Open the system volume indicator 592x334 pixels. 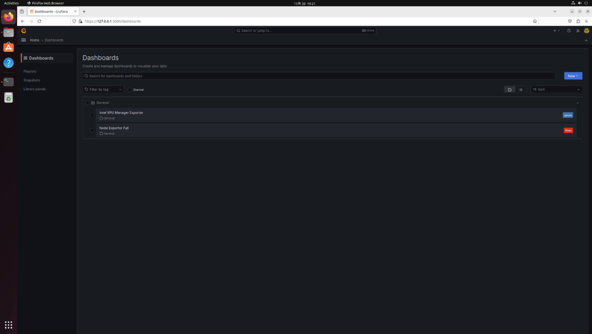pos(580,3)
